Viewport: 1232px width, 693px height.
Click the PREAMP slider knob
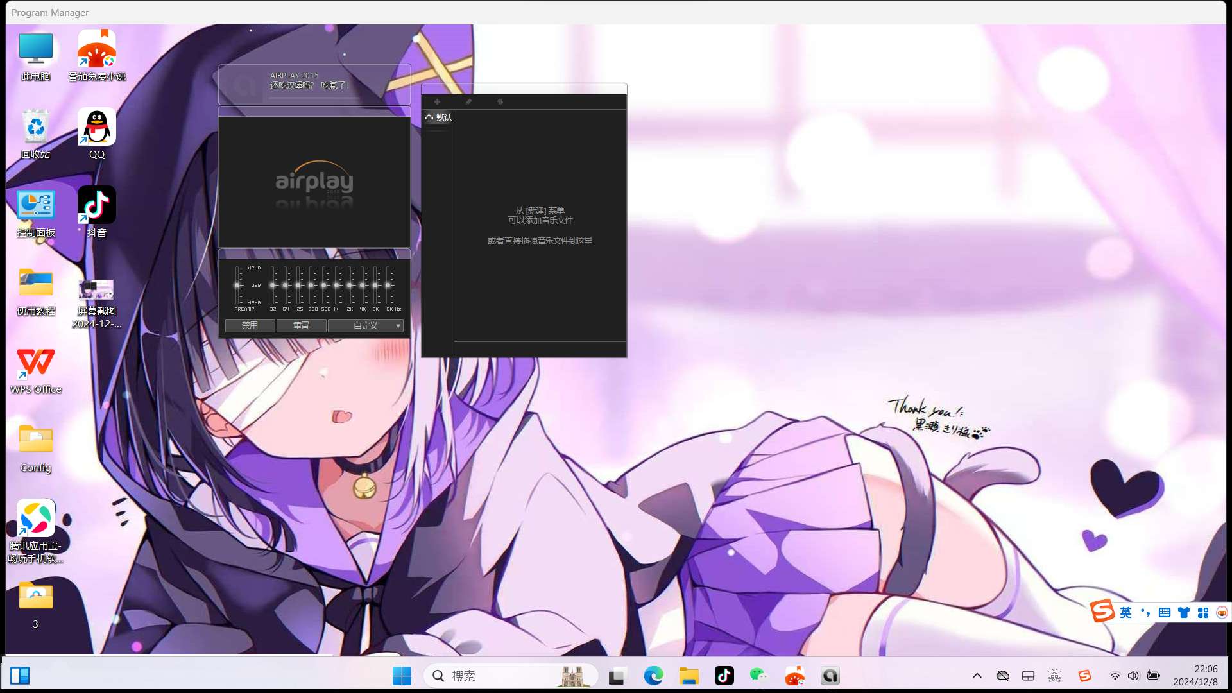237,285
